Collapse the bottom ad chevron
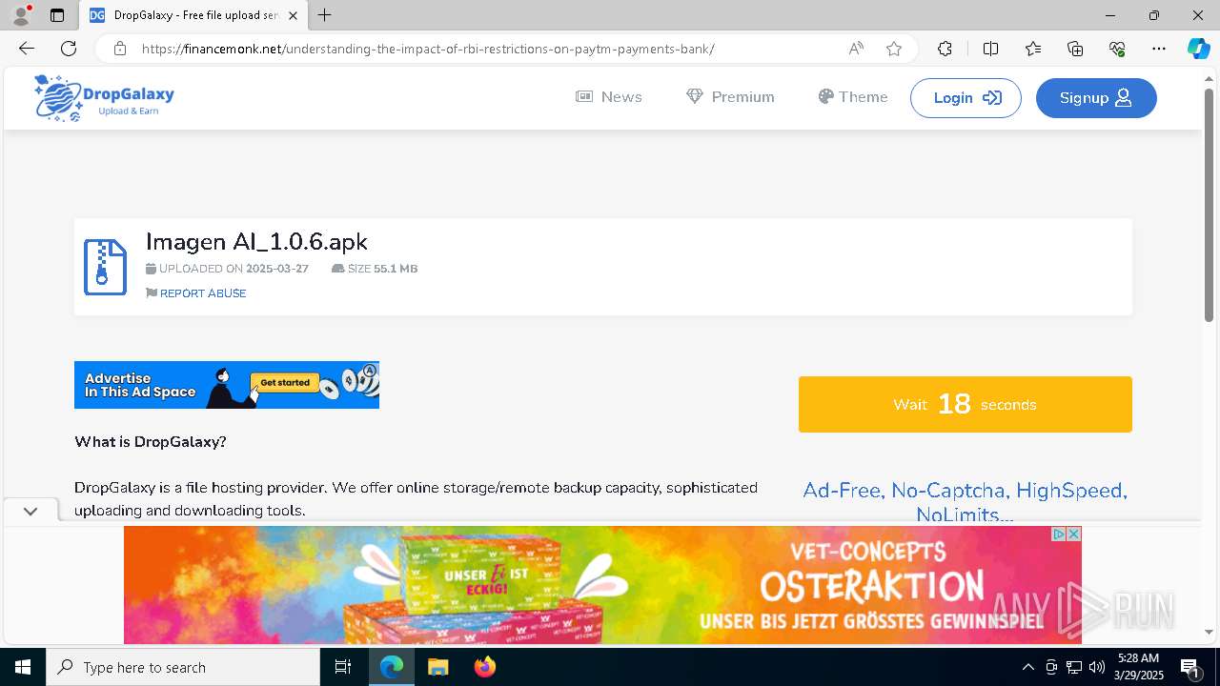This screenshot has height=686, width=1220. click(30, 511)
